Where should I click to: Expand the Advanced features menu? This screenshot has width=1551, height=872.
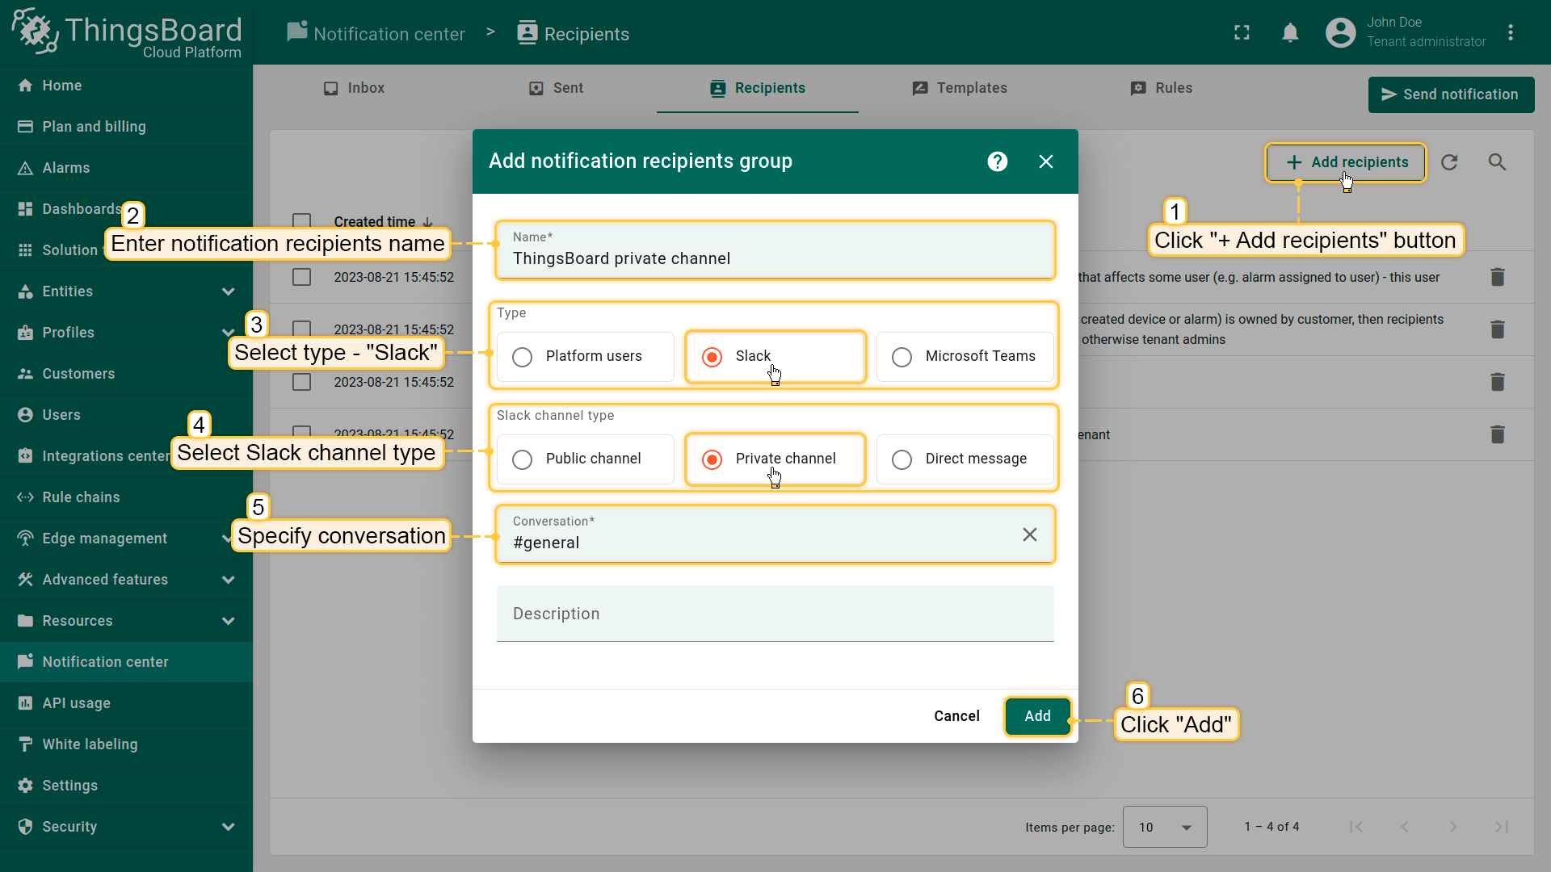coord(229,580)
